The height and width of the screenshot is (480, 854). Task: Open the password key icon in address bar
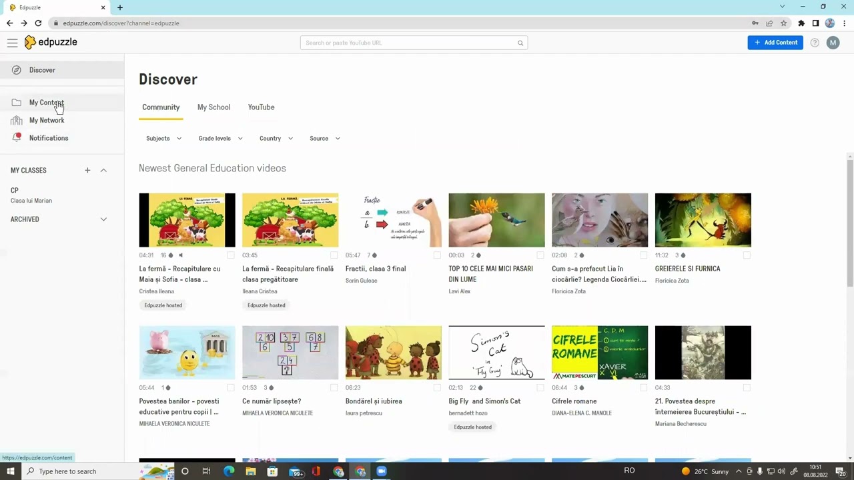click(x=755, y=23)
